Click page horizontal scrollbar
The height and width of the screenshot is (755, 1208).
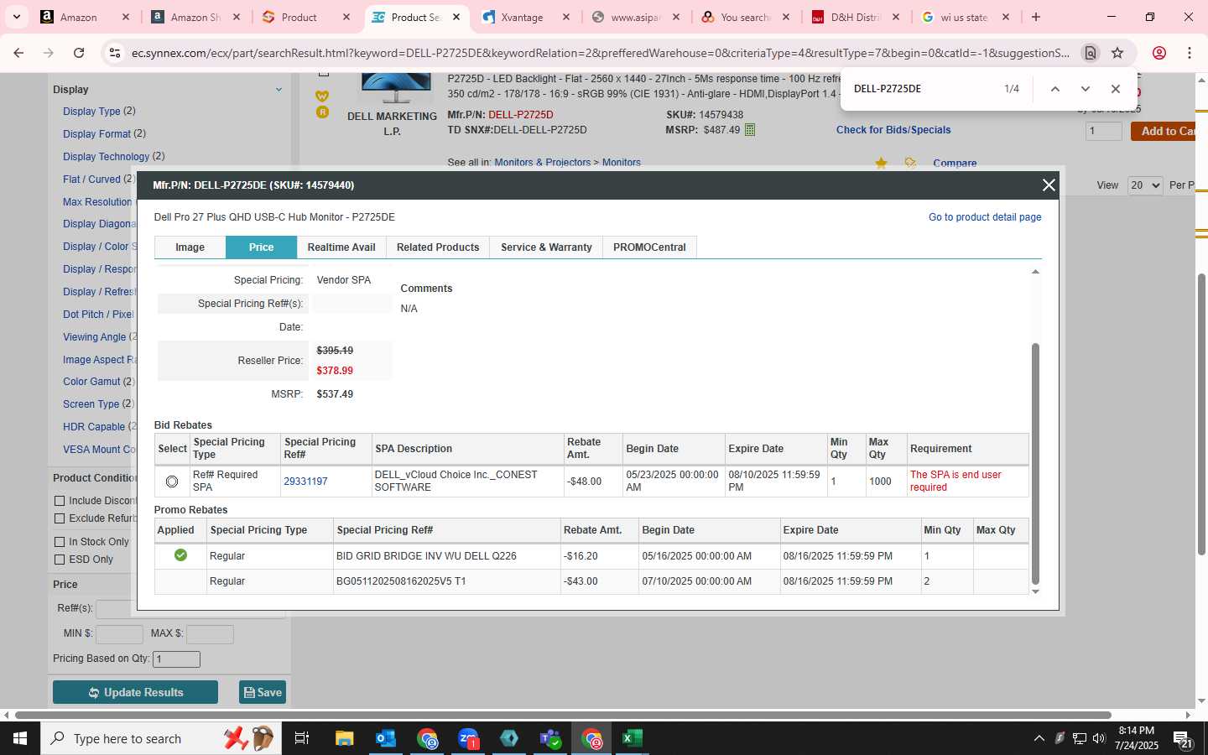(x=562, y=716)
